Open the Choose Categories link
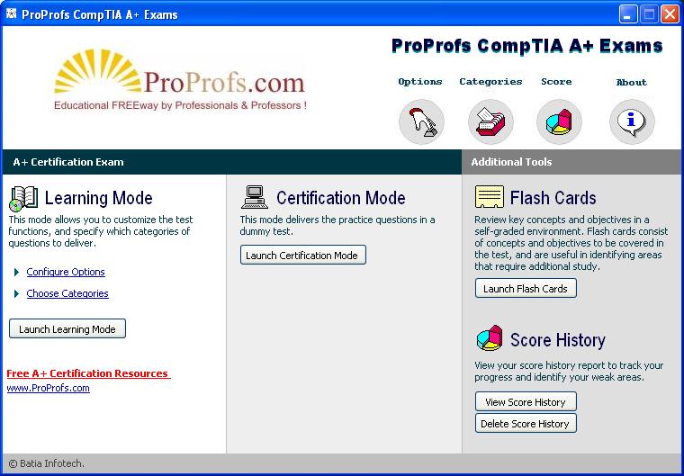Image resolution: width=684 pixels, height=476 pixels. (x=67, y=293)
